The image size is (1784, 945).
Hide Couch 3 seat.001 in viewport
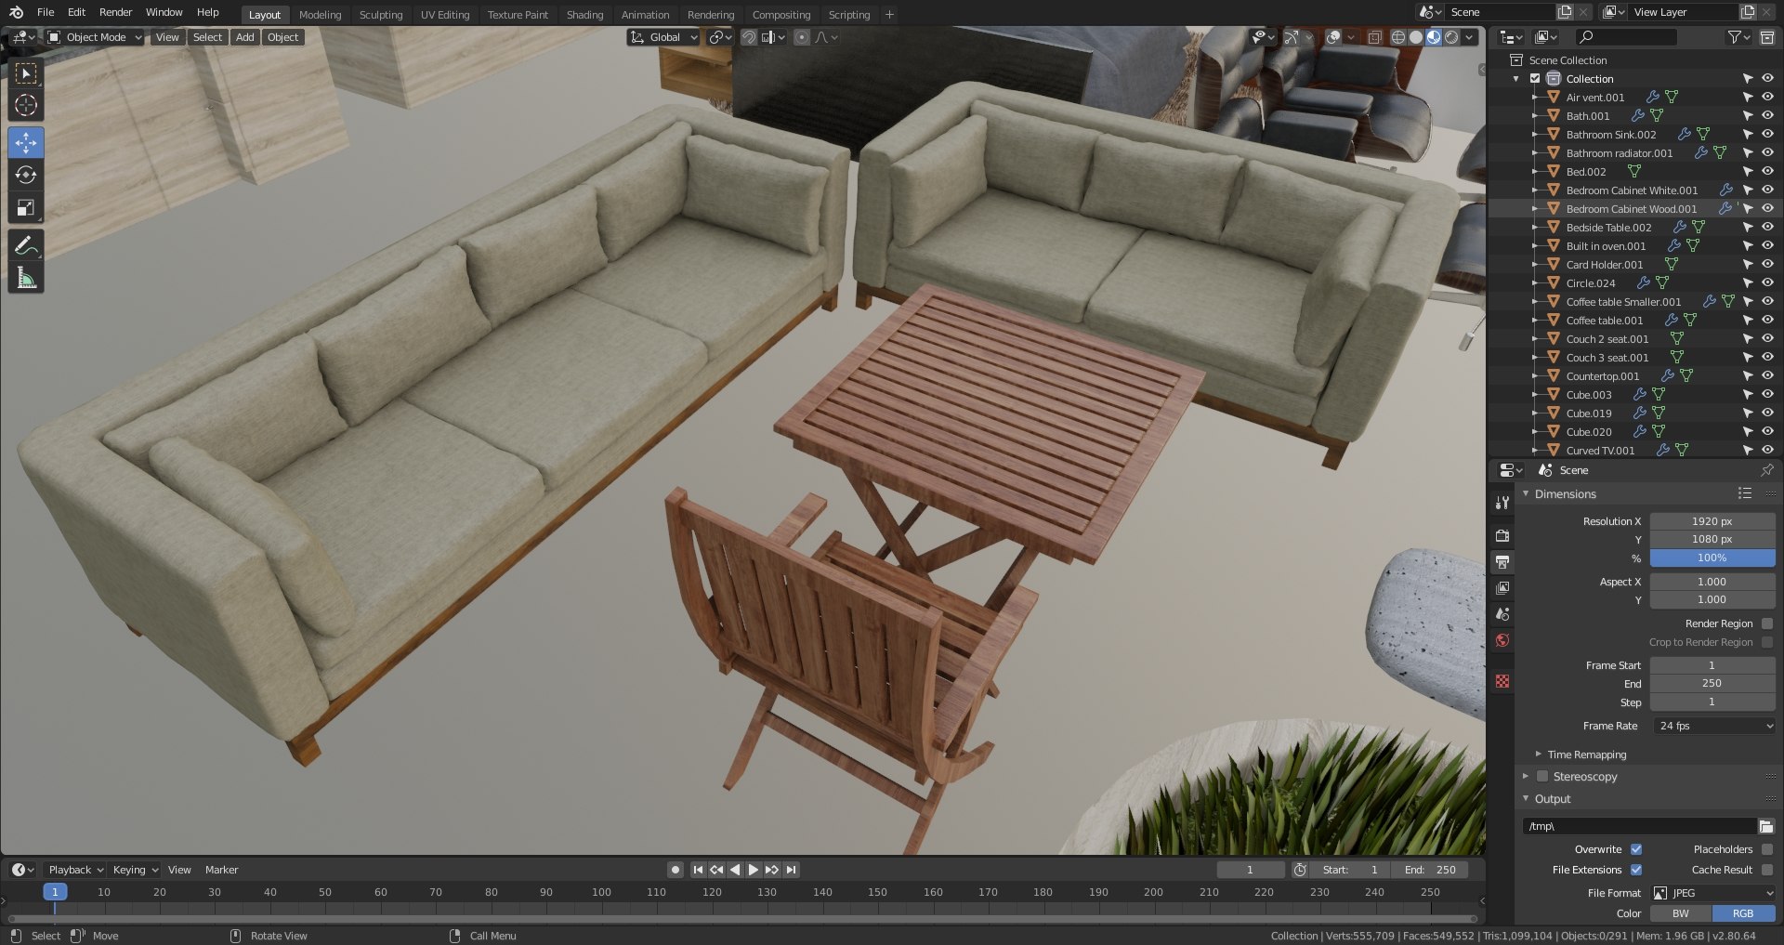coord(1767,357)
